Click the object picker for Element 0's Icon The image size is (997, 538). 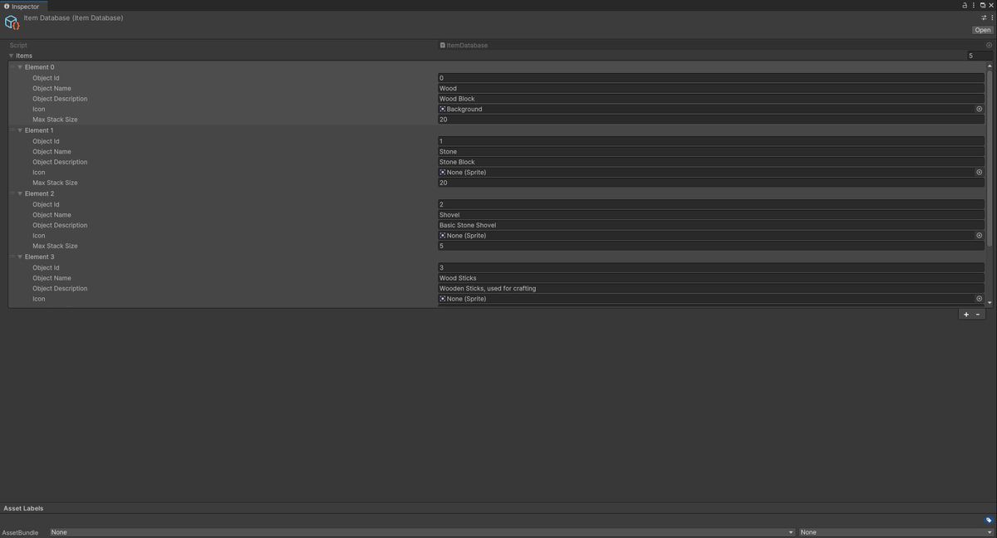click(979, 108)
